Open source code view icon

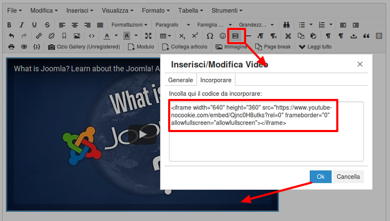tap(92, 36)
